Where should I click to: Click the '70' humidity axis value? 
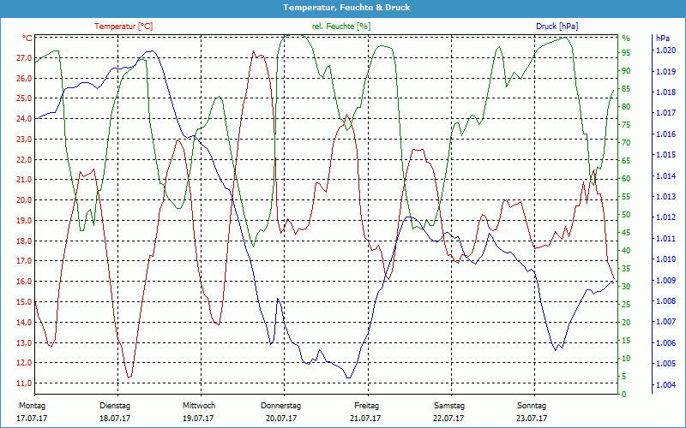(626, 142)
